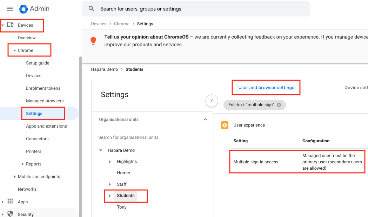Click the Apps grid icon
This screenshot has height=217, width=368.
point(10,201)
